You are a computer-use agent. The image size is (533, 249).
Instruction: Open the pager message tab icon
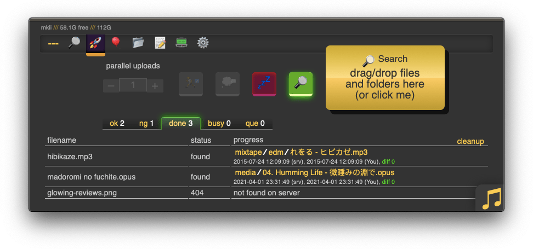[182, 43]
